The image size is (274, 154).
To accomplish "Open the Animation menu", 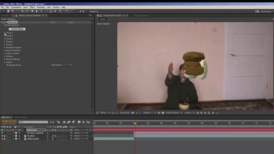I will [x=41, y=7].
